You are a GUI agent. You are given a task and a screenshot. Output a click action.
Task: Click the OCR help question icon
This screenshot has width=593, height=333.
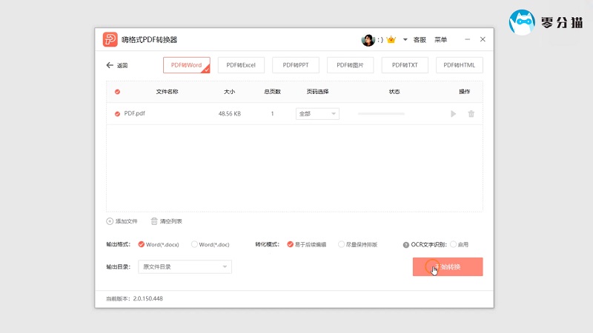pos(405,245)
